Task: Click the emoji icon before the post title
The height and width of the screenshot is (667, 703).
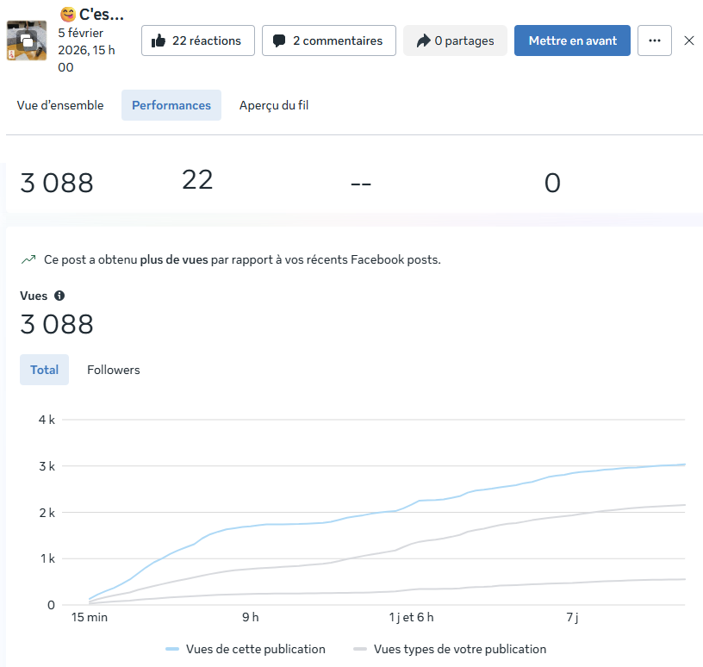Action: (67, 15)
